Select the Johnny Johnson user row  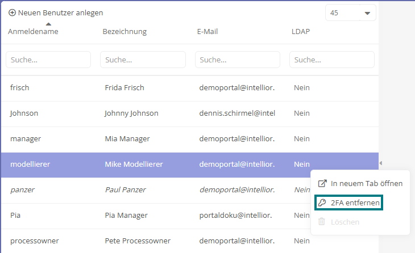click(190, 113)
